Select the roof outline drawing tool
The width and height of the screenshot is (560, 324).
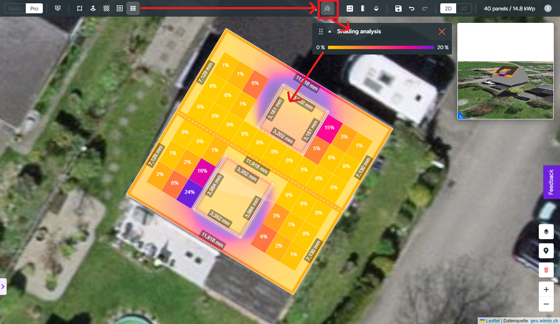coord(80,8)
